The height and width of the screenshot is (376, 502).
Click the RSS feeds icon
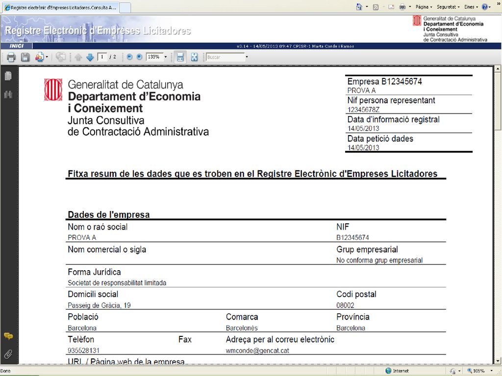pyautogui.click(x=376, y=7)
